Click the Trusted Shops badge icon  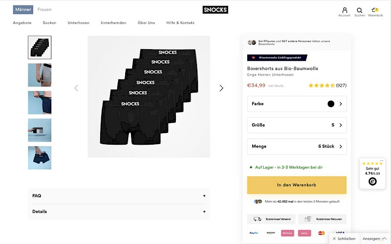(x=372, y=181)
